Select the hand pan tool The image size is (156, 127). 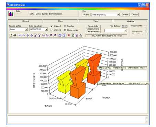click(73, 35)
